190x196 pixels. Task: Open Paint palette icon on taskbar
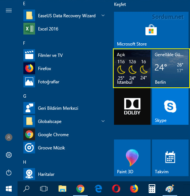(x=170, y=189)
